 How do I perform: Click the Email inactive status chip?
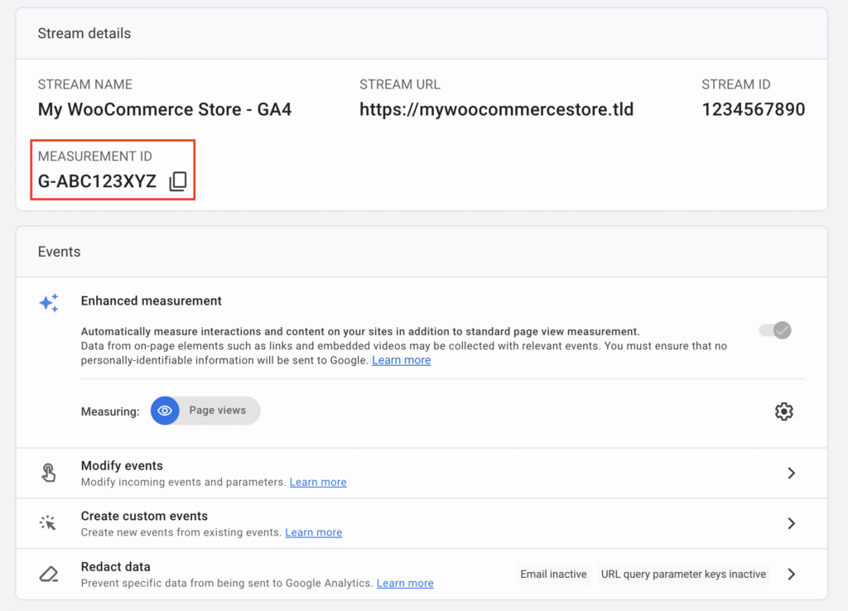(552, 574)
